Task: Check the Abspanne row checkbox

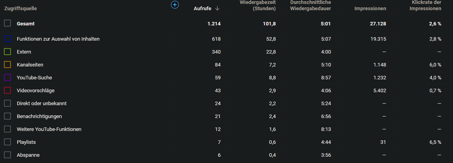Action: click(x=7, y=155)
